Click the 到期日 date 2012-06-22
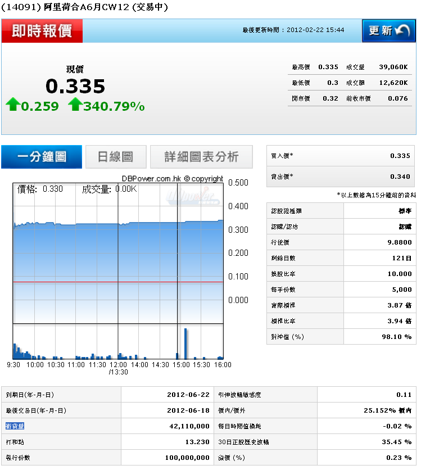The image size is (421, 470). [x=188, y=395]
